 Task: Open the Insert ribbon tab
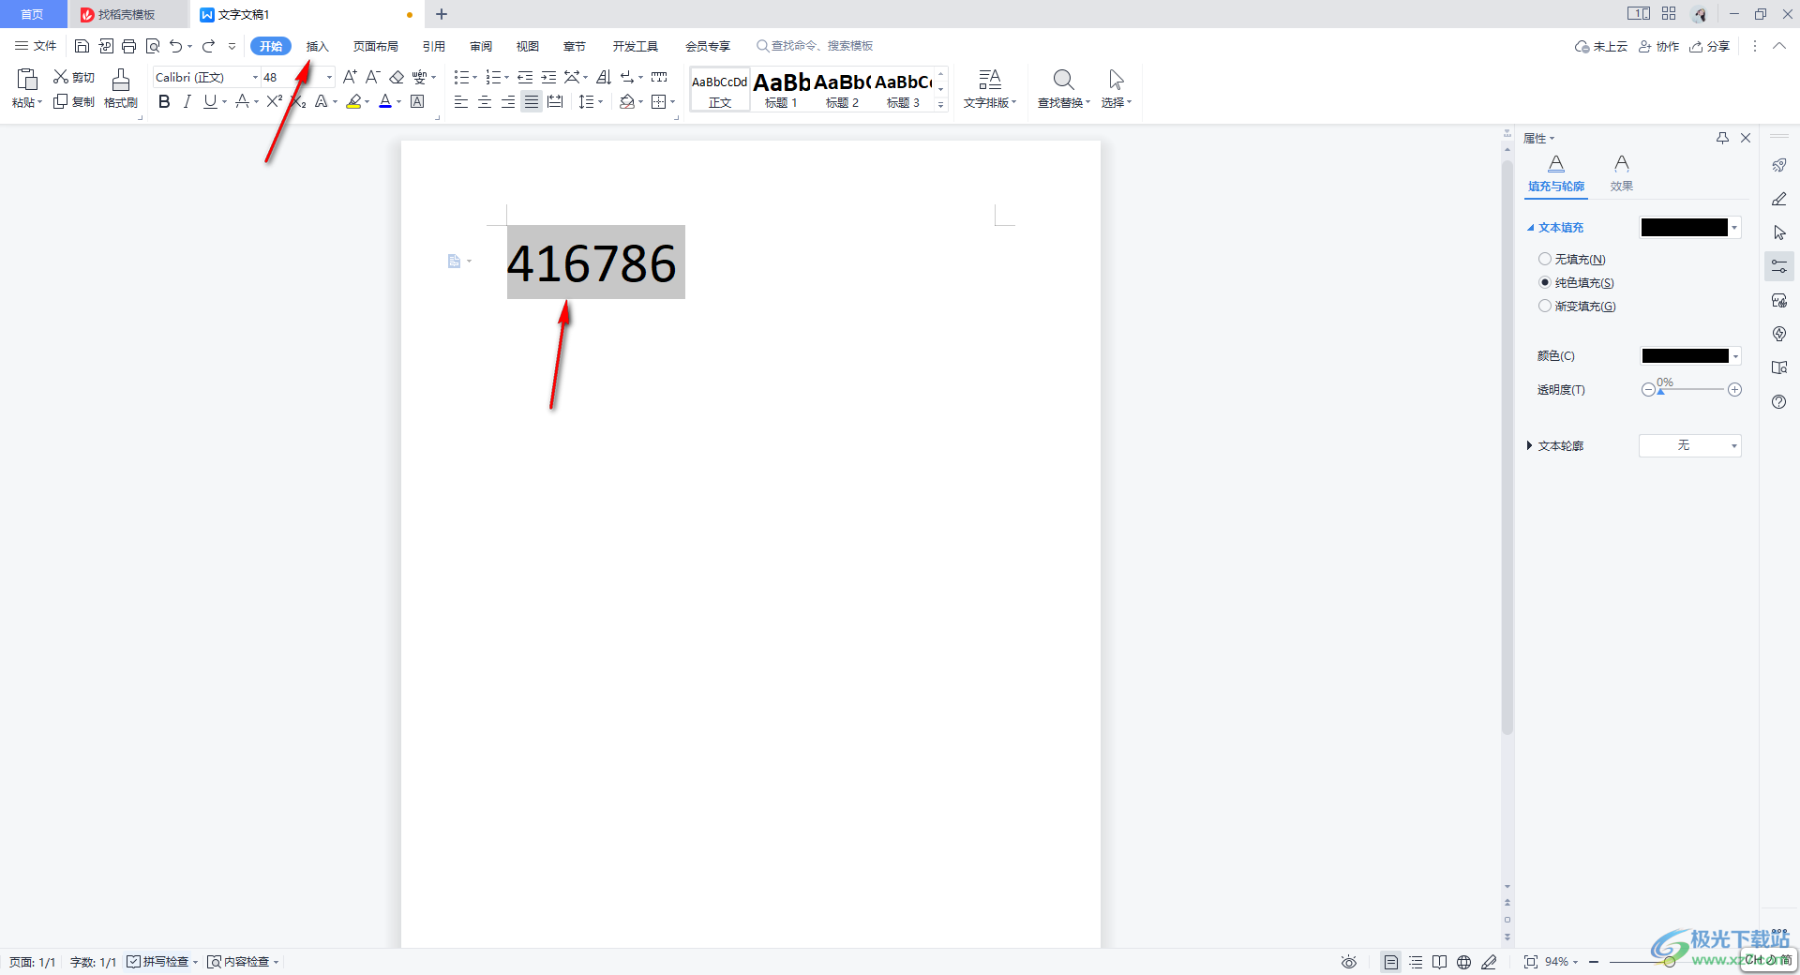pos(318,46)
